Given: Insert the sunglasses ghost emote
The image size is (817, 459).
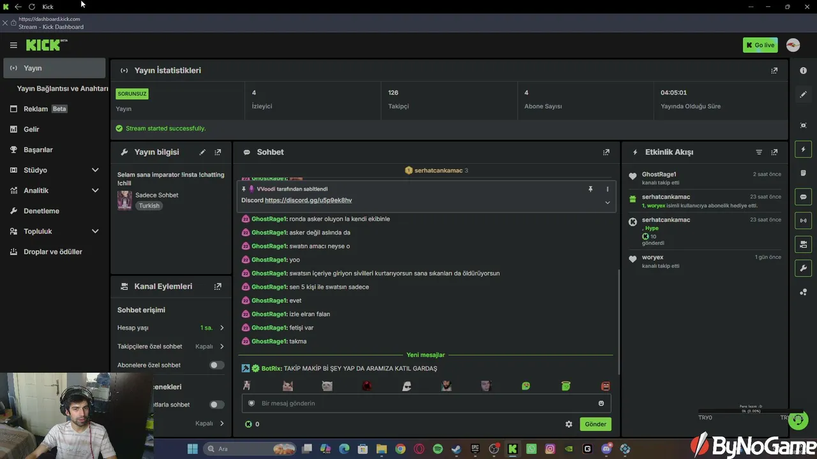Looking at the screenshot, I should [407, 386].
